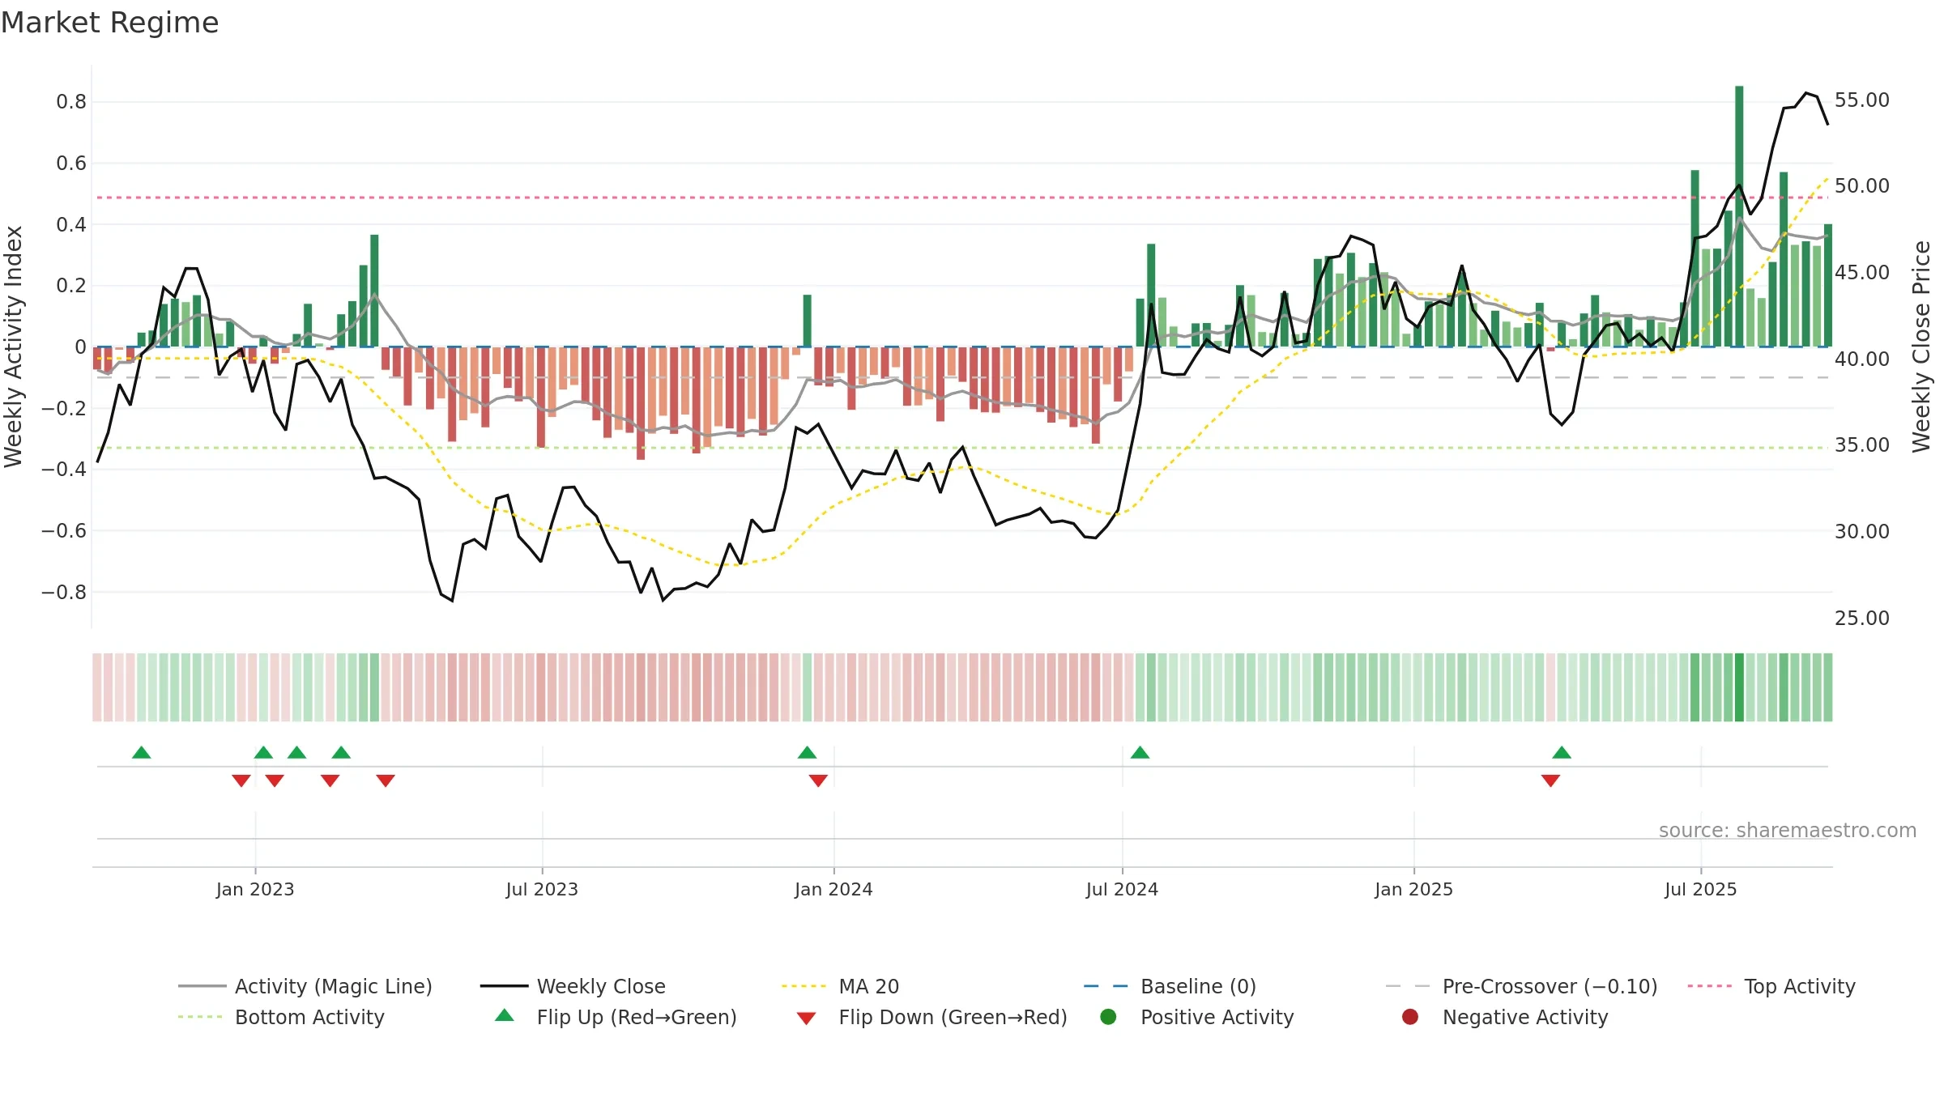1944x1093 pixels.
Task: Click the yellow dotted line swatch in the legend
Action: [x=804, y=986]
